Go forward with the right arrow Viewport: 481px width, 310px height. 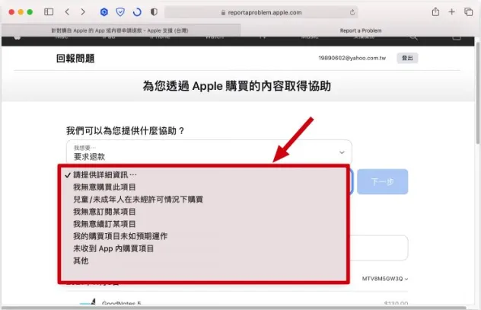click(x=82, y=12)
